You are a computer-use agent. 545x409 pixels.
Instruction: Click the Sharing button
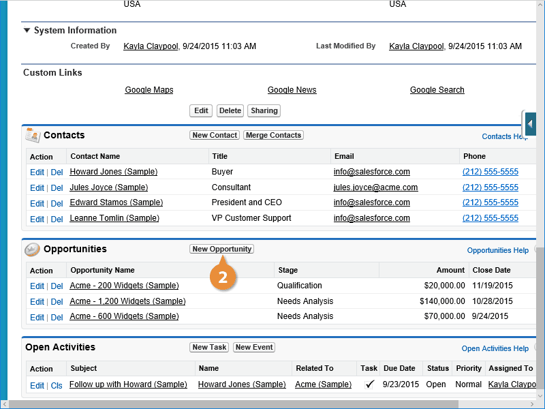264,110
